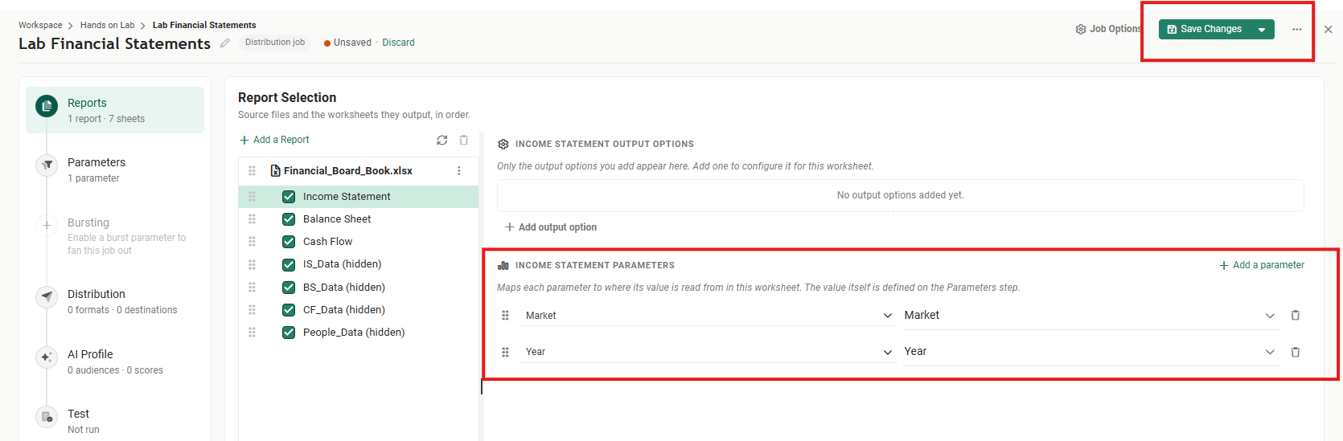Click Add output option
Screen dimensions: 1343x441
551,227
